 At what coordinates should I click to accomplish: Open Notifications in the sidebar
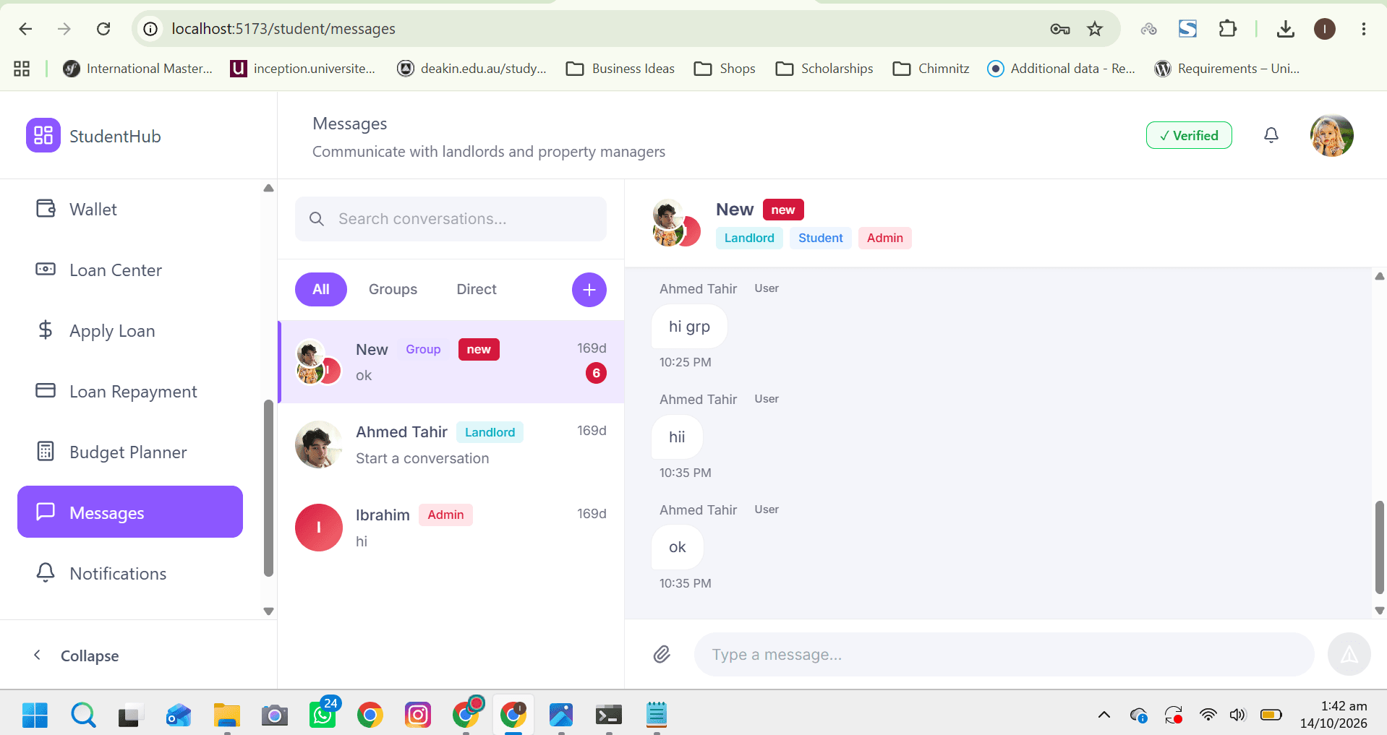click(x=130, y=574)
